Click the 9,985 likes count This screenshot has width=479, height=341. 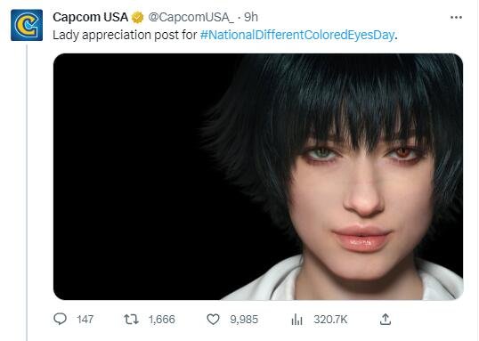coord(244,320)
